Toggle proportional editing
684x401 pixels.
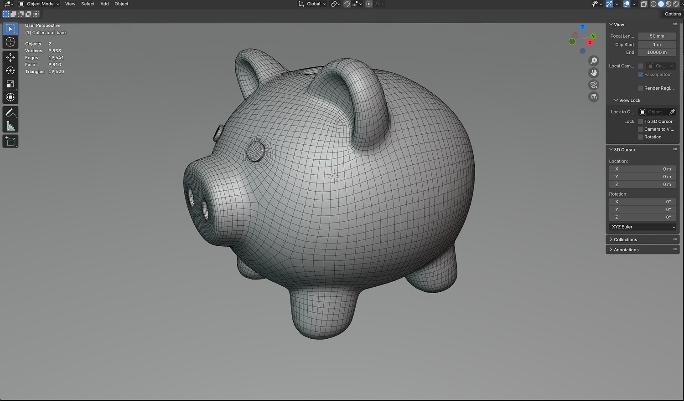(369, 4)
